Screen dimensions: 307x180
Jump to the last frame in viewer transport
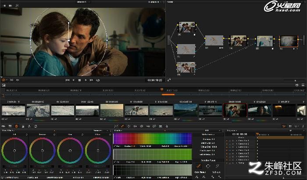click(x=91, y=80)
